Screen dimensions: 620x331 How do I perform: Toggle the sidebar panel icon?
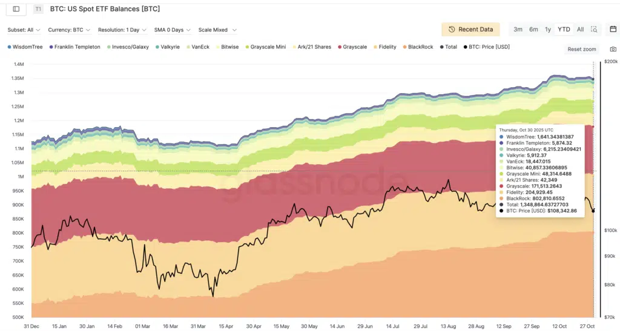[16, 9]
